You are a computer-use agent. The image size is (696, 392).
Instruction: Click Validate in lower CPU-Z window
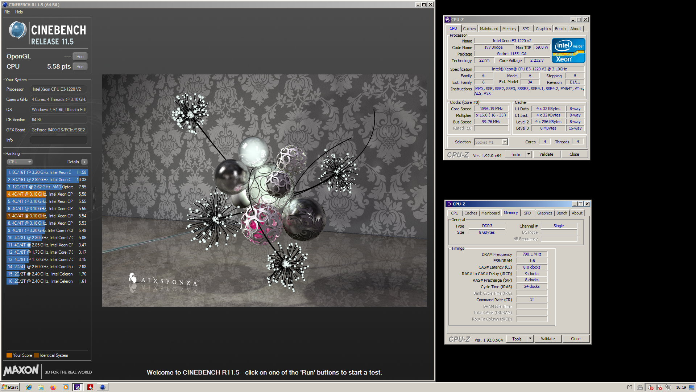(548, 339)
